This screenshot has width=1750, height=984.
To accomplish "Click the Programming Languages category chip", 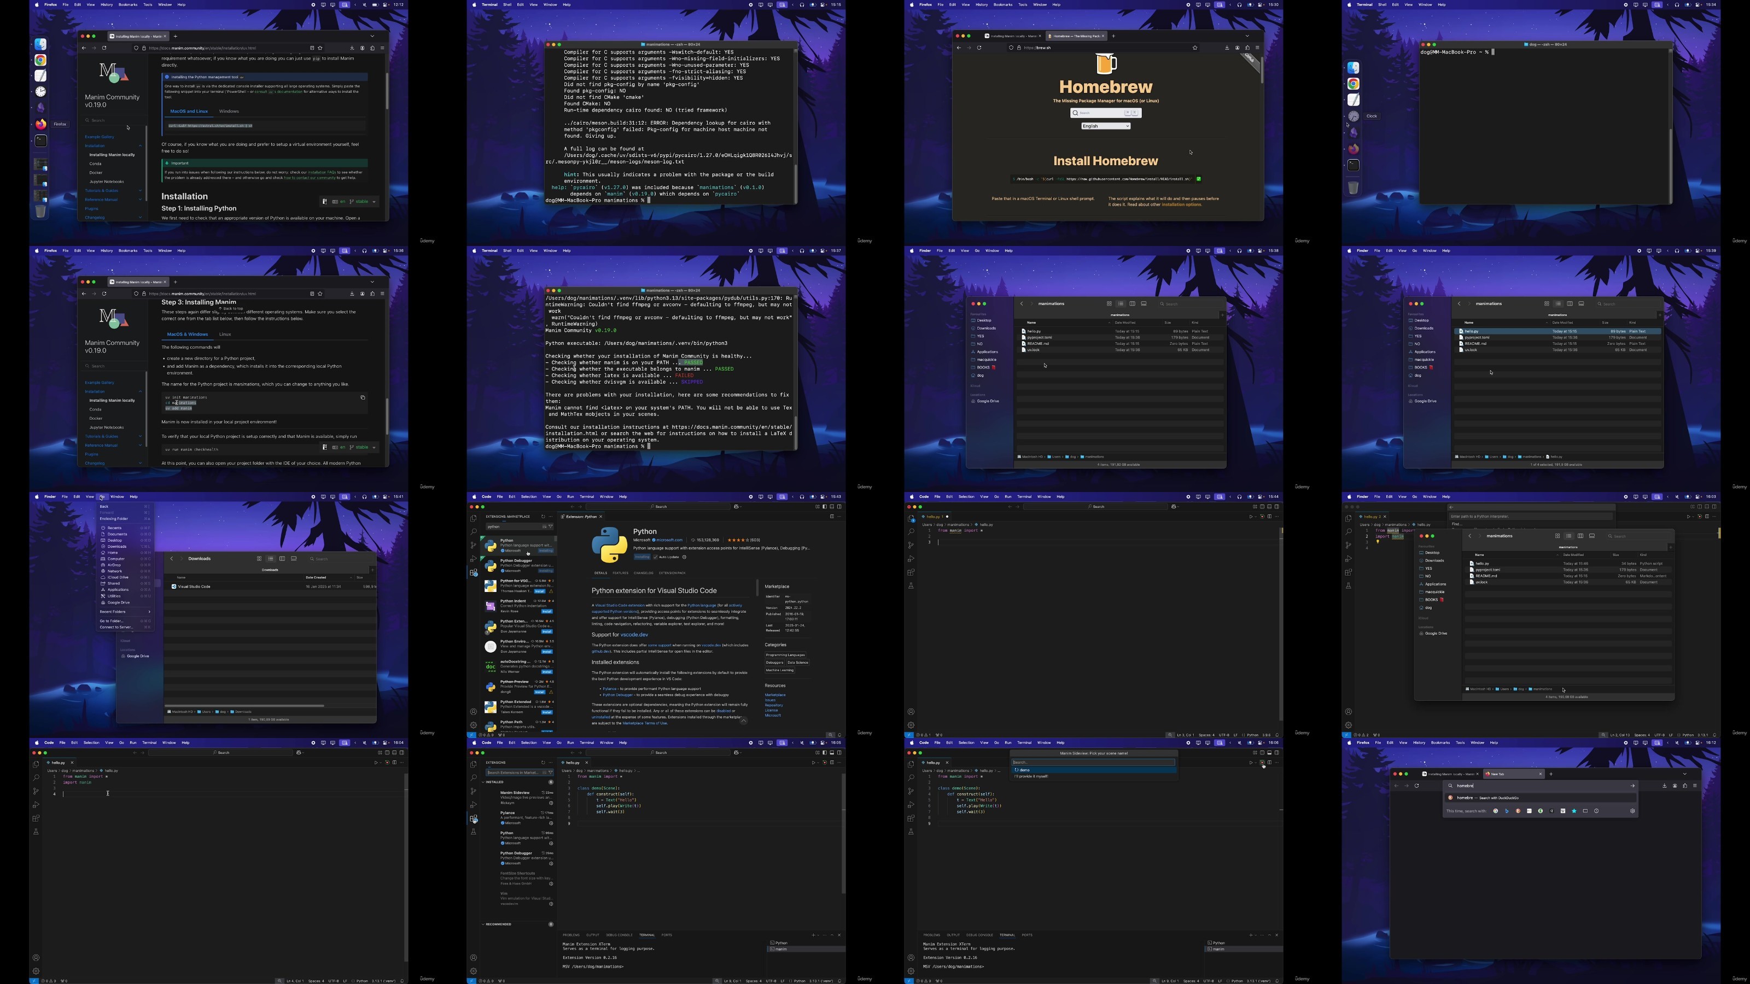I will coord(785,655).
